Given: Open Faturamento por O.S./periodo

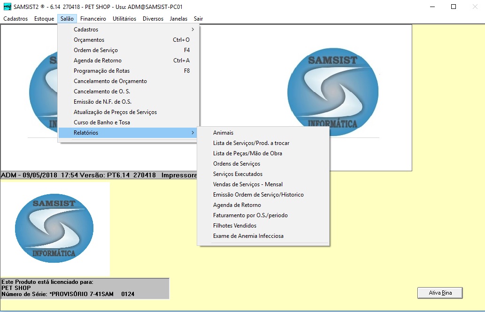Looking at the screenshot, I should (263, 215).
